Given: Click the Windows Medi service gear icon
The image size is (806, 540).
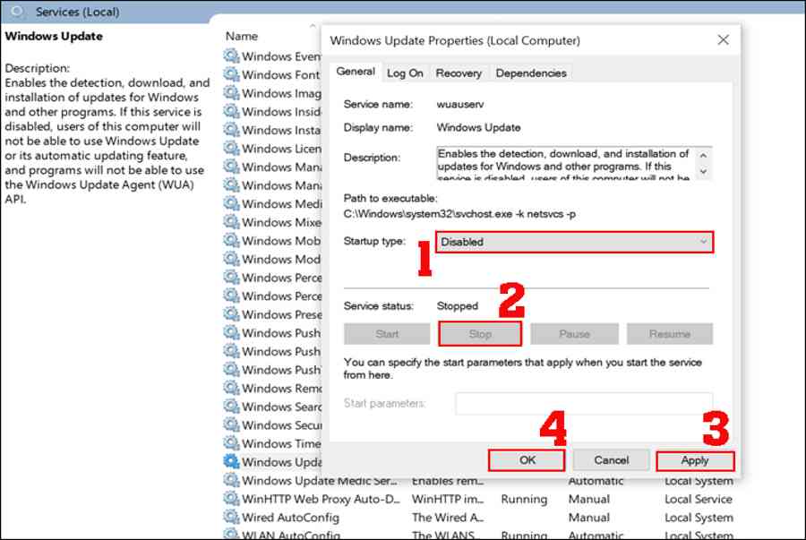Looking at the screenshot, I should [x=231, y=203].
